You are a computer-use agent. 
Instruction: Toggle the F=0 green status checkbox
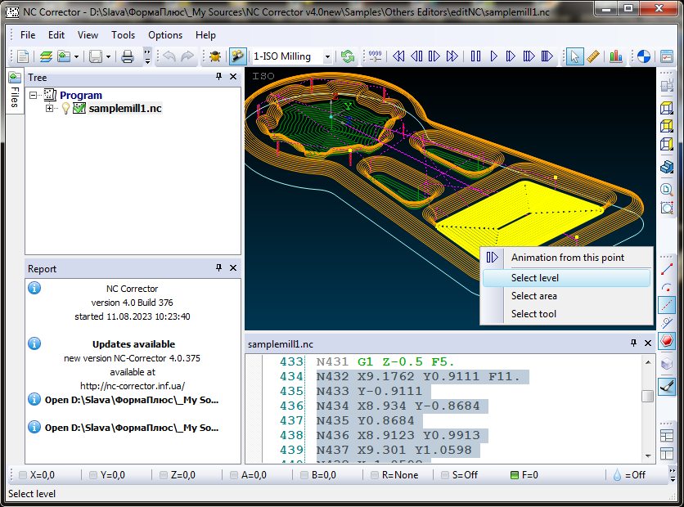pos(515,474)
